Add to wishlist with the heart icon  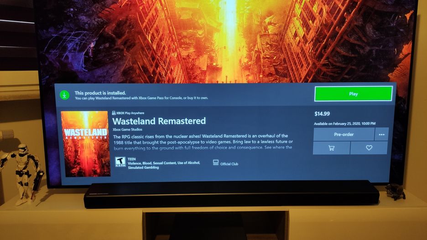click(x=369, y=148)
